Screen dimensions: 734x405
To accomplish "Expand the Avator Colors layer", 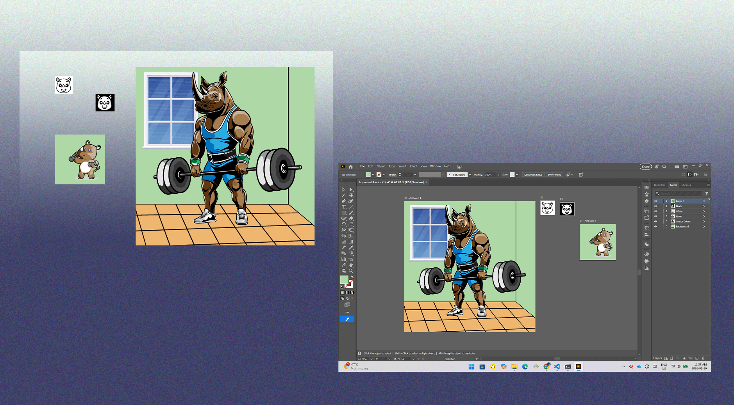I will click(667, 221).
